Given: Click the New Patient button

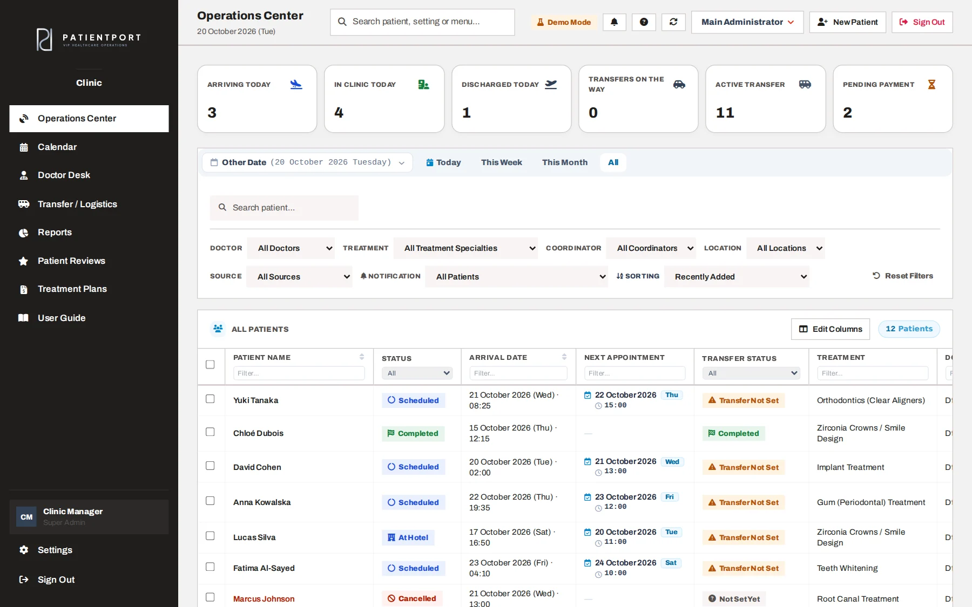Looking at the screenshot, I should [847, 22].
